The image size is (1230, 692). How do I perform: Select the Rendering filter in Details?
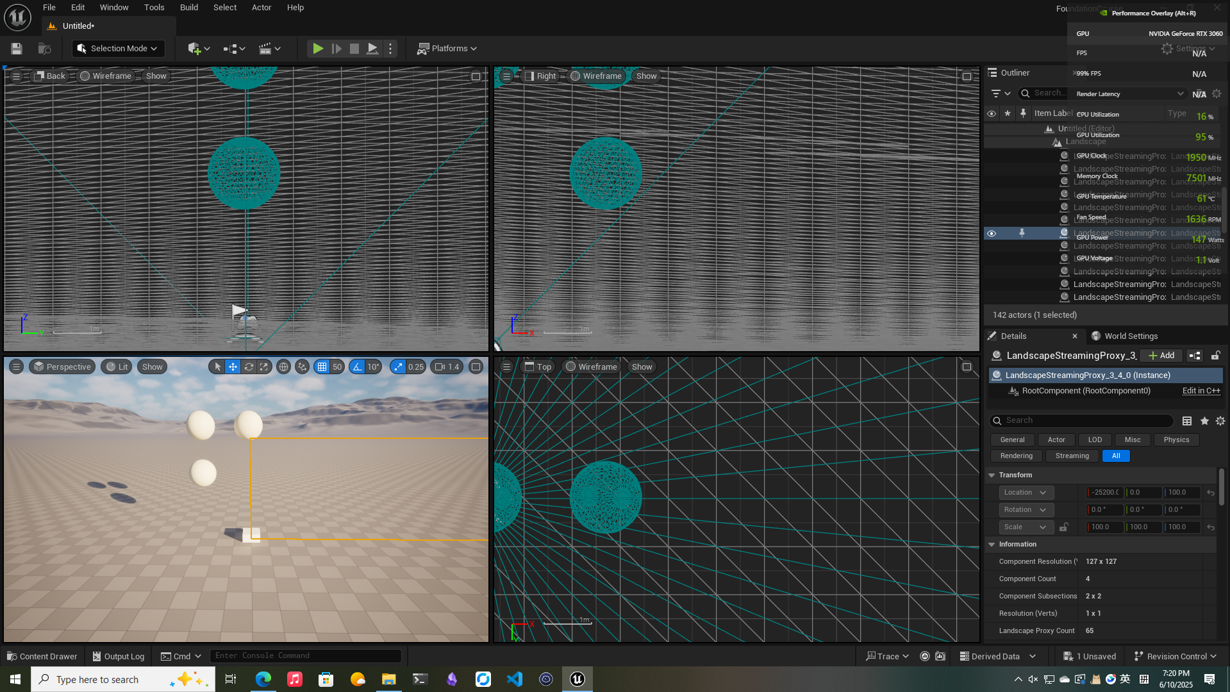coord(1016,456)
